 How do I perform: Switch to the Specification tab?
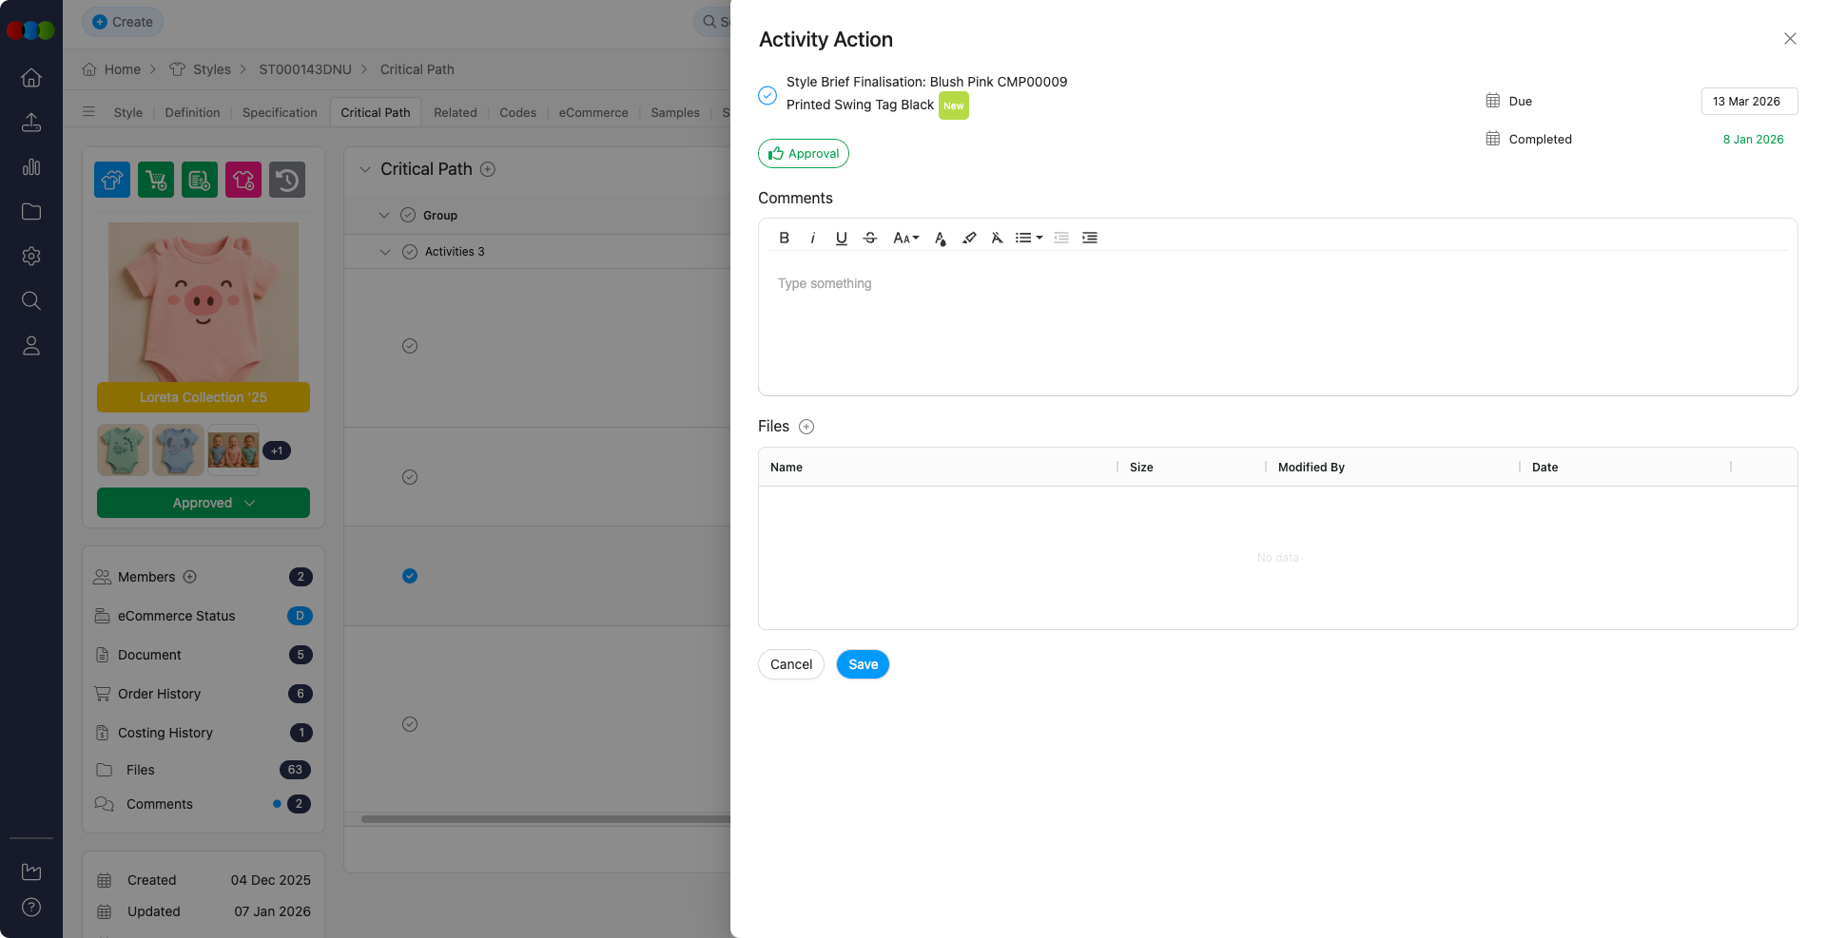[280, 112]
